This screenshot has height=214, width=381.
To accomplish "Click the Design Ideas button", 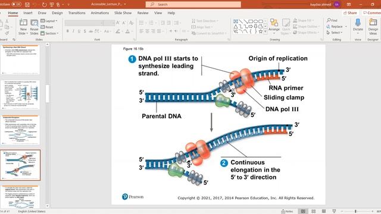I will [x=373, y=27].
